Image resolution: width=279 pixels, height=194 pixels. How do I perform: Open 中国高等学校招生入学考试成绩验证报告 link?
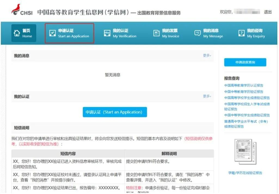click(x=247, y=106)
